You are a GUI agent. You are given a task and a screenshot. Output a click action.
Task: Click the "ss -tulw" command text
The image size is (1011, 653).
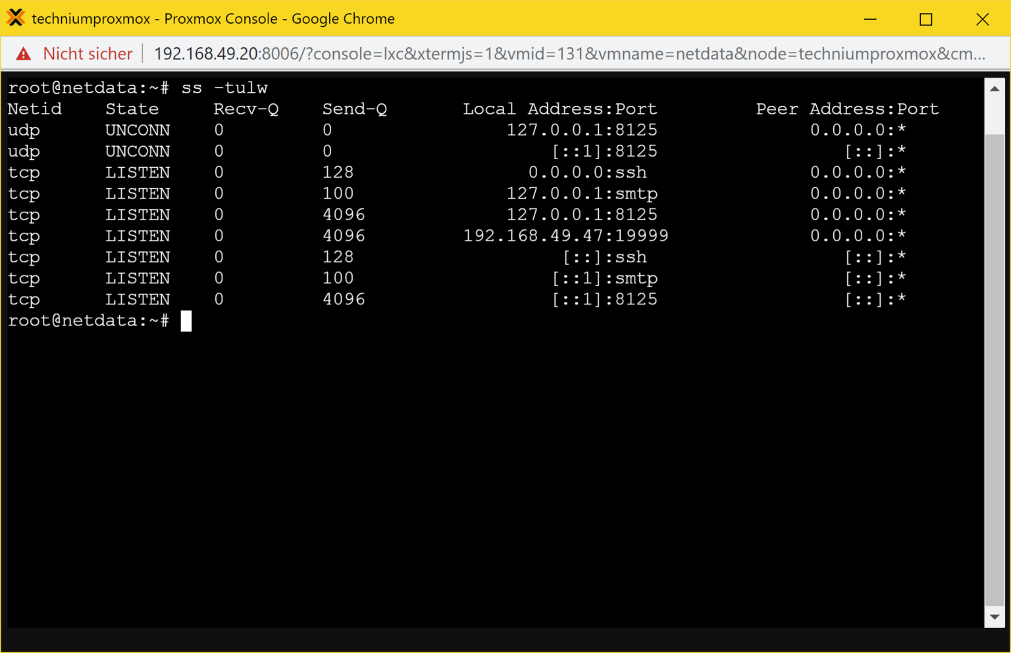pyautogui.click(x=224, y=88)
